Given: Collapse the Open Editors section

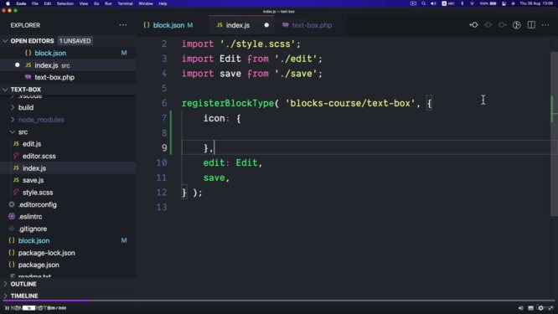Looking at the screenshot, I should (x=5, y=41).
